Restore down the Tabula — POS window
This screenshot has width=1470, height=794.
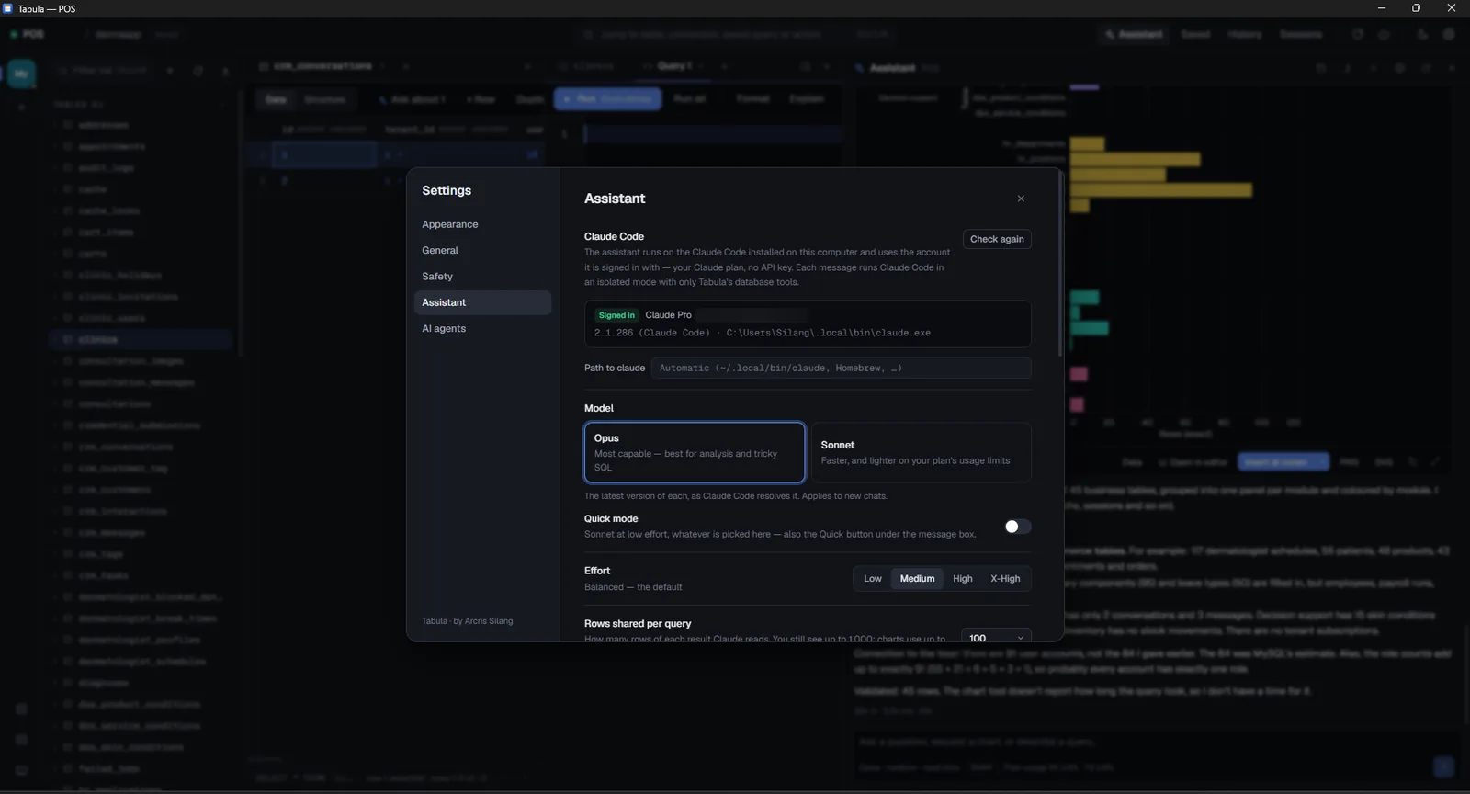click(x=1416, y=8)
